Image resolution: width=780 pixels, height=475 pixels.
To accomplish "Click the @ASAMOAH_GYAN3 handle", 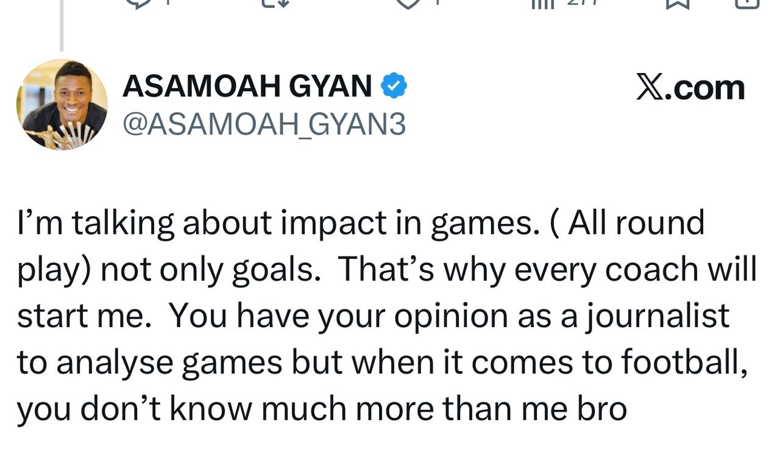I will (x=264, y=125).
